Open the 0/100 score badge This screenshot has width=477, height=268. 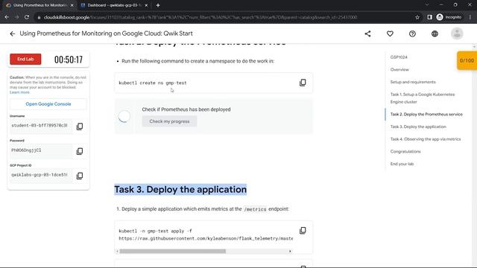click(x=467, y=60)
